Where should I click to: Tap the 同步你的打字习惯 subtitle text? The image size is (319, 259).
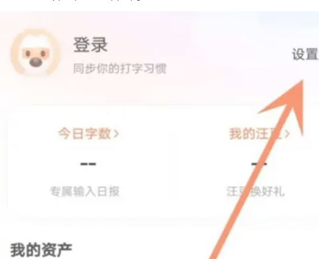(x=120, y=68)
